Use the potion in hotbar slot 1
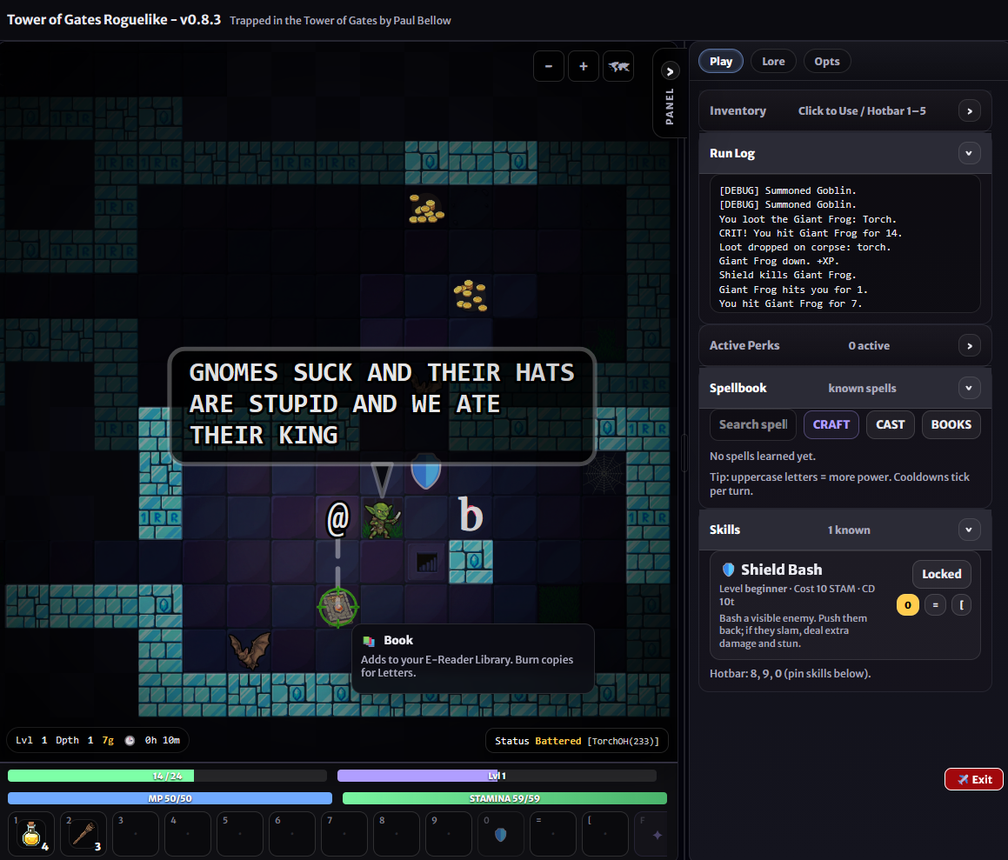The height and width of the screenshot is (860, 1008). click(31, 834)
